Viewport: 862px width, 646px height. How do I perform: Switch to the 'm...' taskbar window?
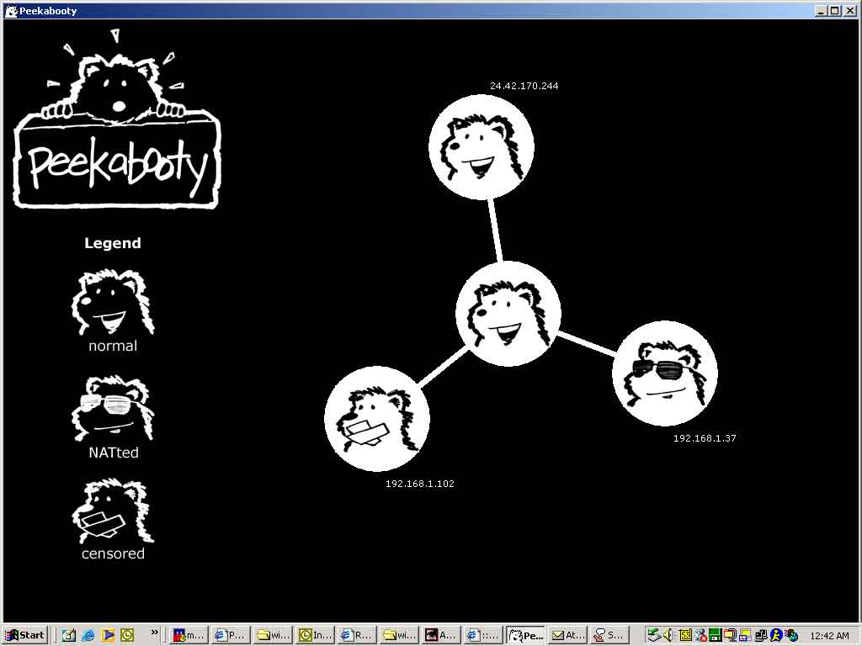[x=188, y=635]
